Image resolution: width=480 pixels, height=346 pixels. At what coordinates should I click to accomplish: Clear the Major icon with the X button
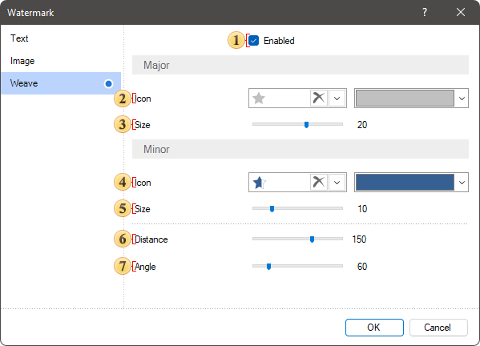click(x=319, y=99)
